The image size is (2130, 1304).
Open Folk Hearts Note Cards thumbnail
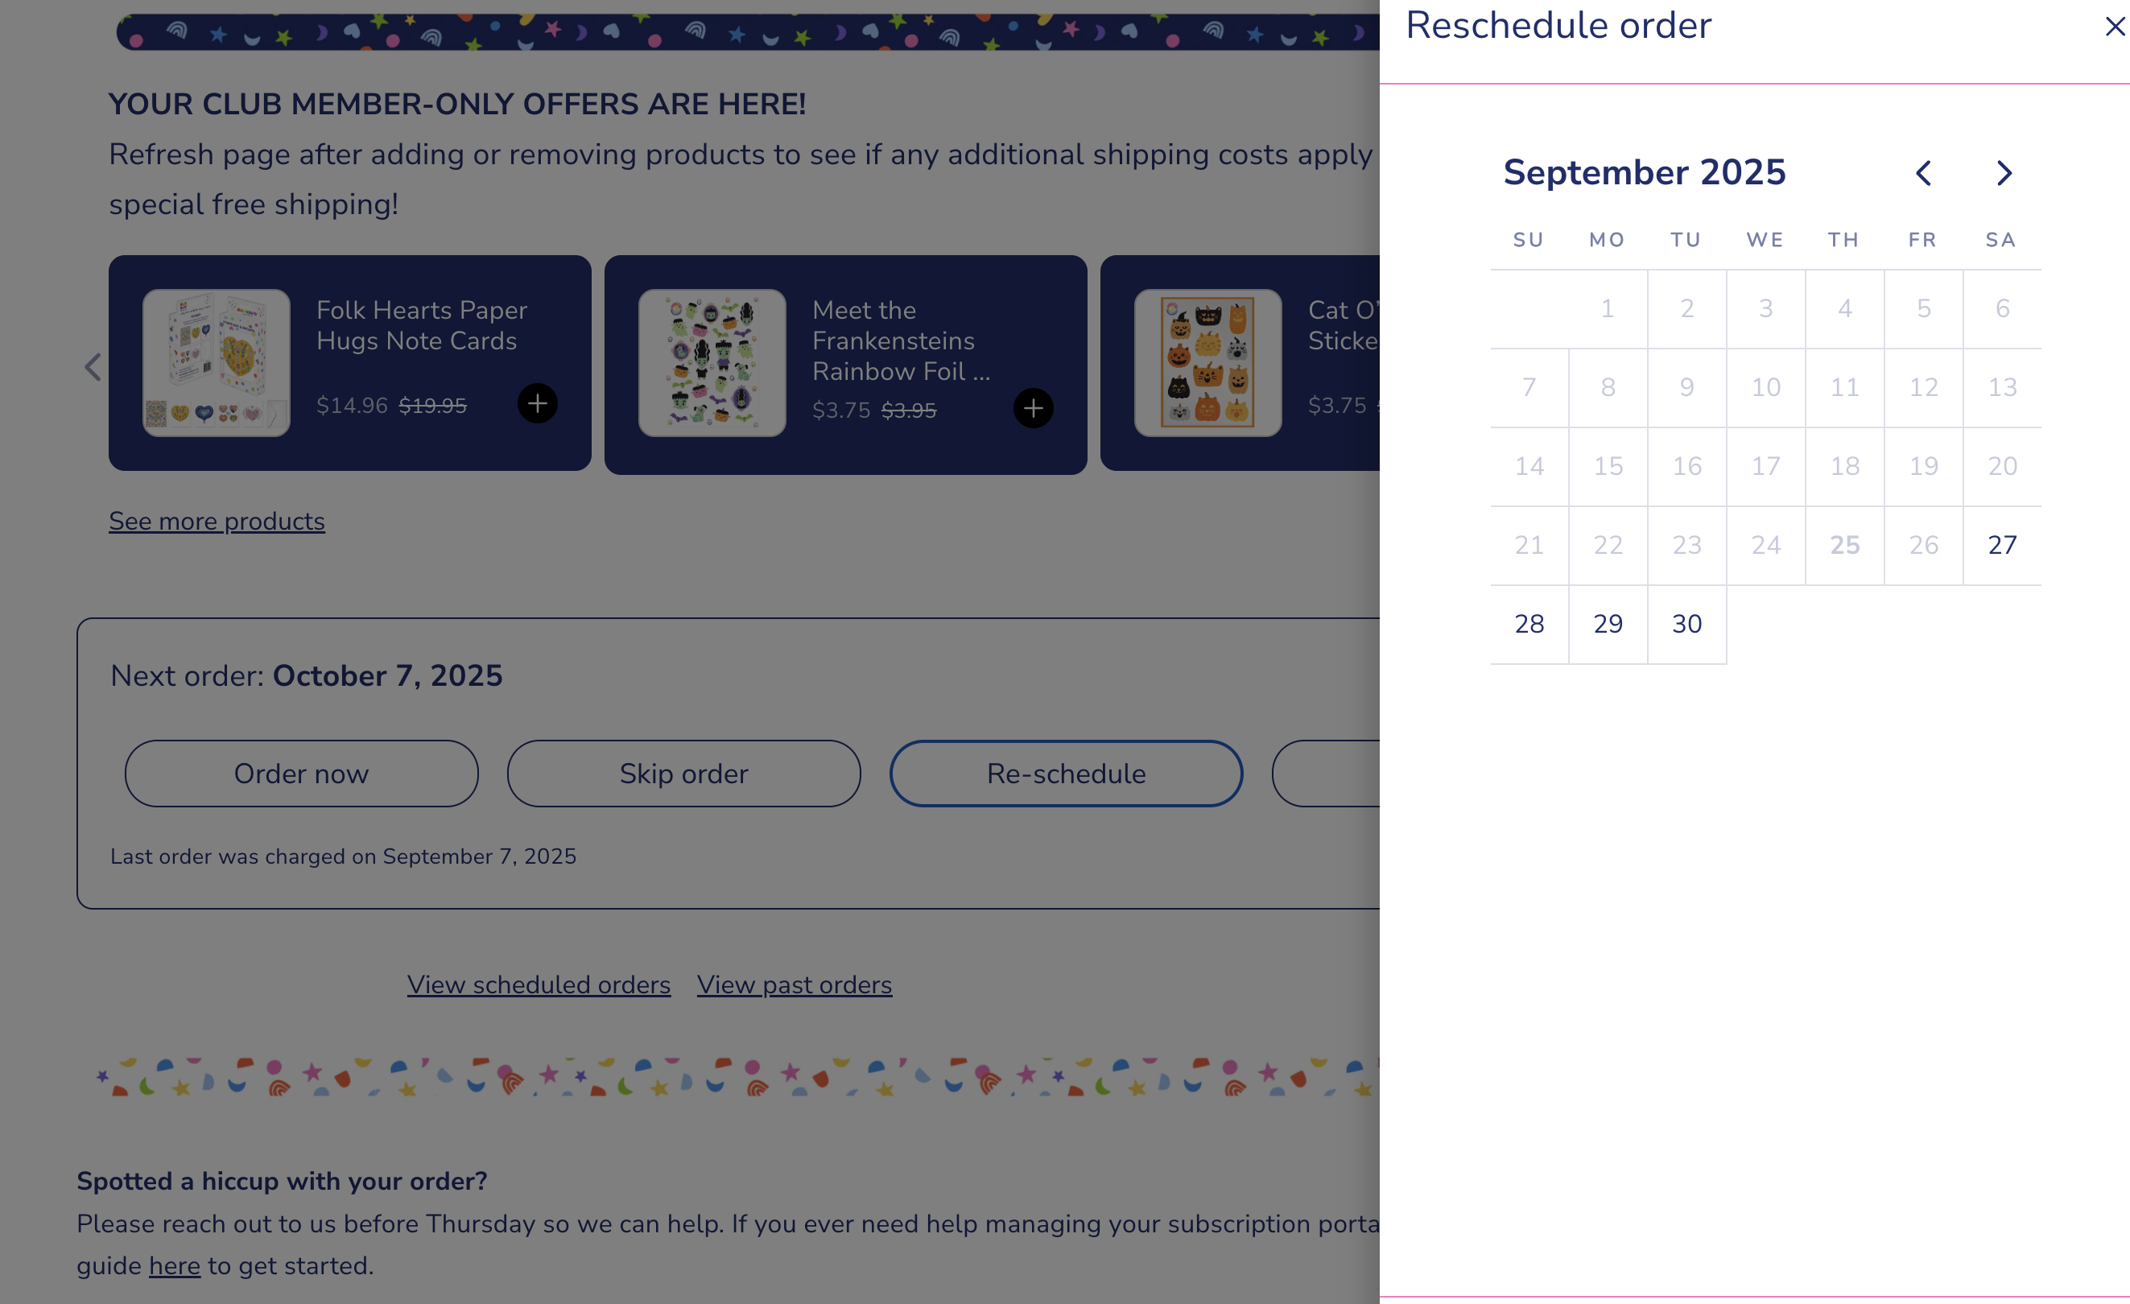point(216,363)
